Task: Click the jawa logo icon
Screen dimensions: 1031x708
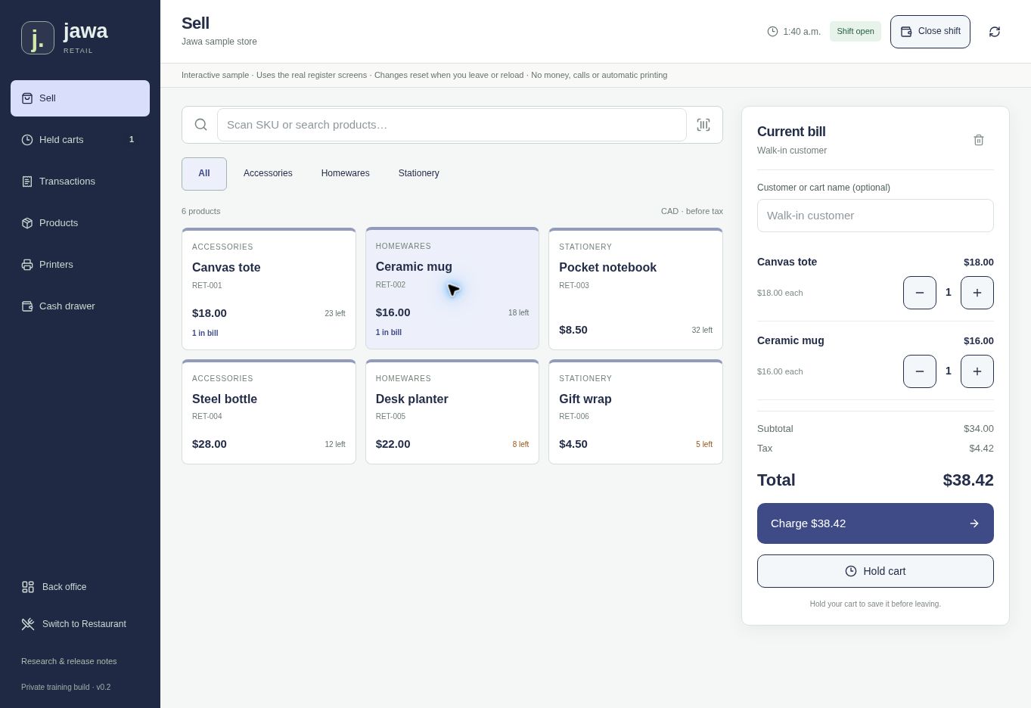Action: pos(38,38)
